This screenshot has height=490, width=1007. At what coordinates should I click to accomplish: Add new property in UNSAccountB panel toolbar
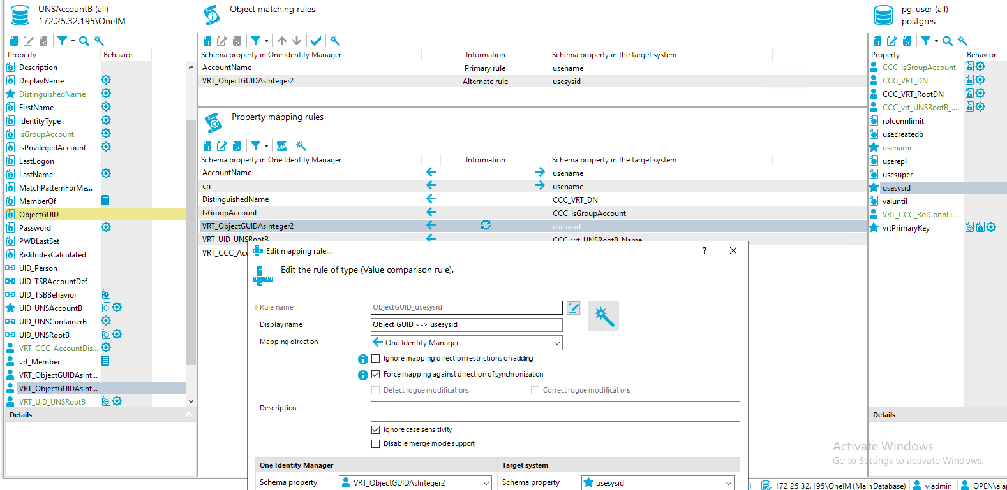tap(14, 41)
